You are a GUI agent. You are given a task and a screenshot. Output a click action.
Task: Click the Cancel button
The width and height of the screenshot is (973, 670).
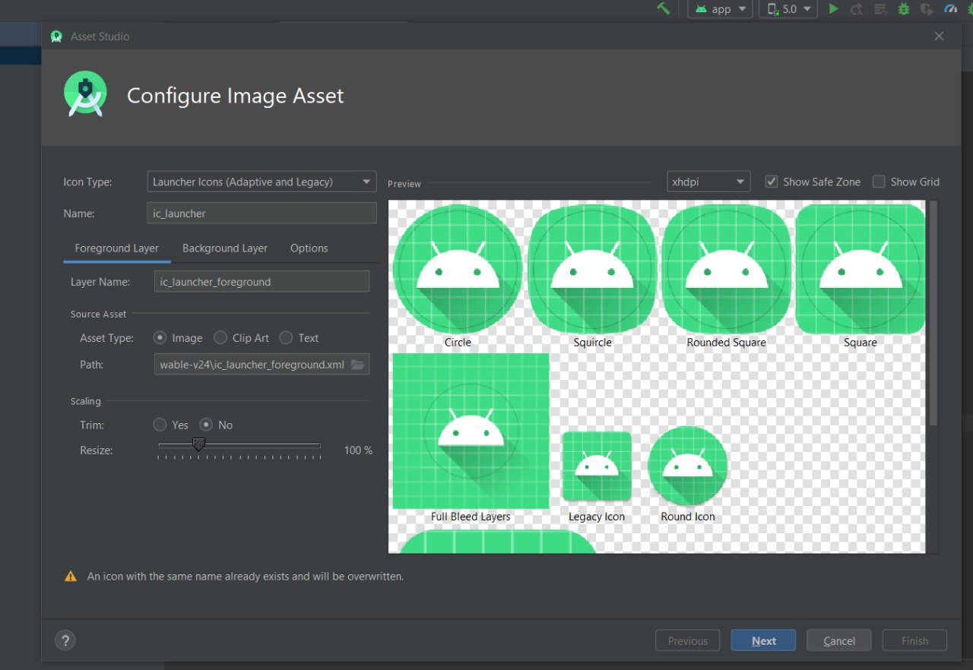tap(839, 640)
